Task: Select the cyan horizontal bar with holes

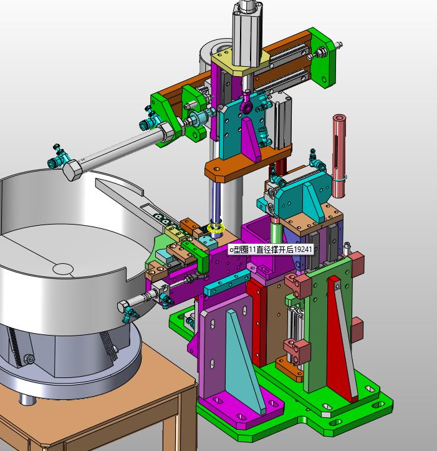Action: pos(227,283)
